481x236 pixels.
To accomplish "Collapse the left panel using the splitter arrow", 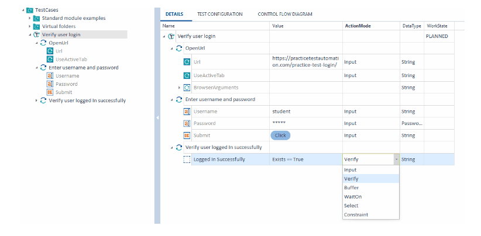I will tap(157, 117).
